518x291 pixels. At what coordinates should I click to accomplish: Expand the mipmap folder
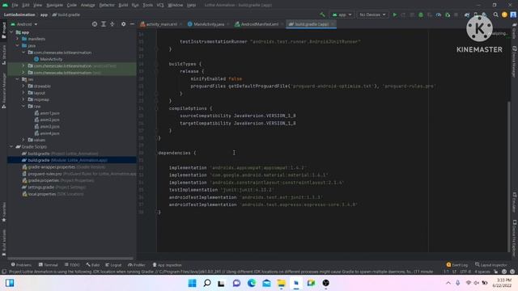click(x=23, y=99)
